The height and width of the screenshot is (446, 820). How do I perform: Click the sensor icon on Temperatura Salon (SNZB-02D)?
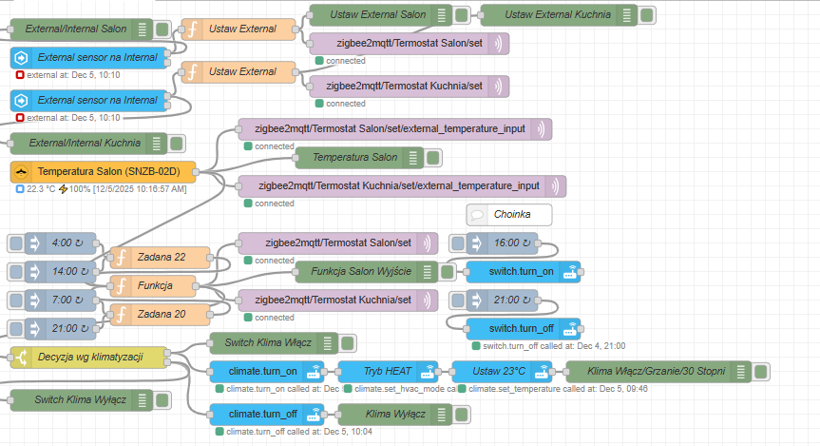click(x=21, y=171)
